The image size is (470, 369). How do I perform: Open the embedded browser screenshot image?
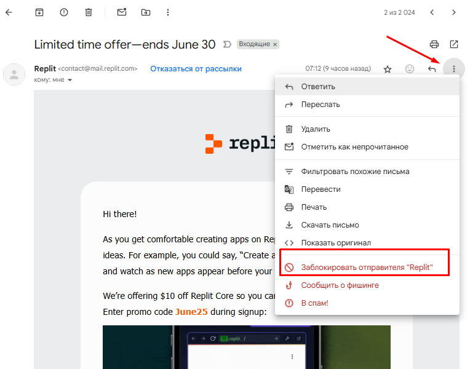(x=247, y=347)
